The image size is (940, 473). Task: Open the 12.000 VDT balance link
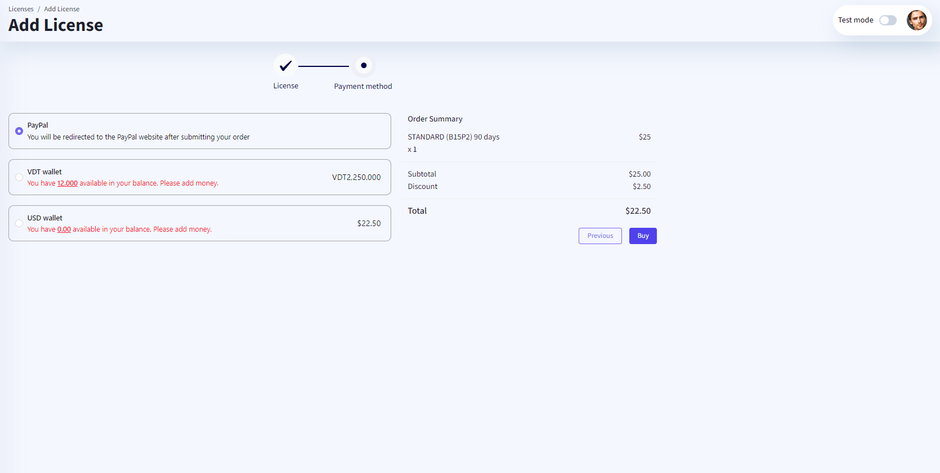[x=68, y=183]
